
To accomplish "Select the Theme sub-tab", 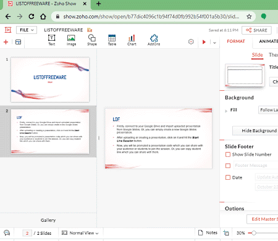I will click(x=273, y=55).
